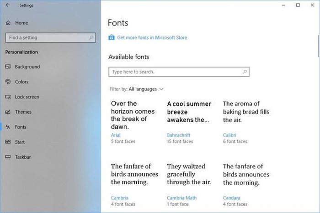Click the Home icon in sidebar

[x=8, y=23]
